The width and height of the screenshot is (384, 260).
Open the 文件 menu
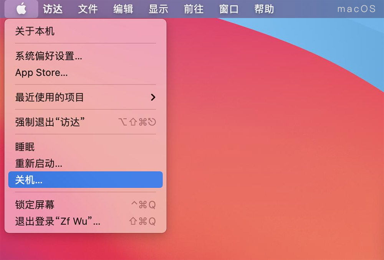point(88,9)
